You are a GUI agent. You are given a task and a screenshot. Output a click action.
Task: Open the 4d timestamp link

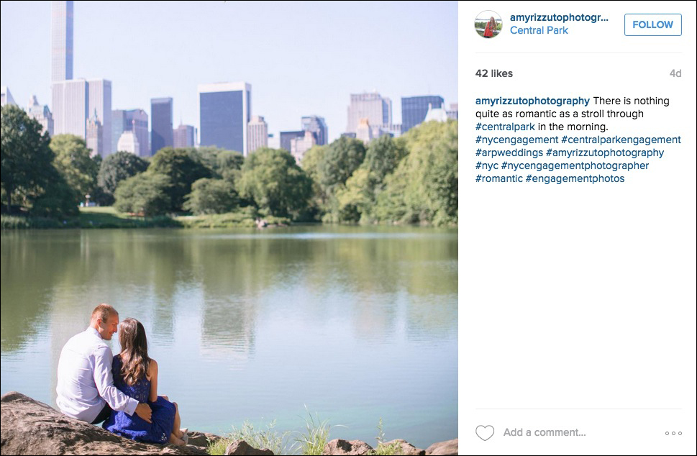click(x=675, y=73)
